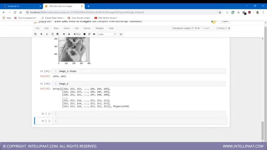Move selected cell down arrow
The height and width of the screenshot is (150, 267).
(69, 34)
